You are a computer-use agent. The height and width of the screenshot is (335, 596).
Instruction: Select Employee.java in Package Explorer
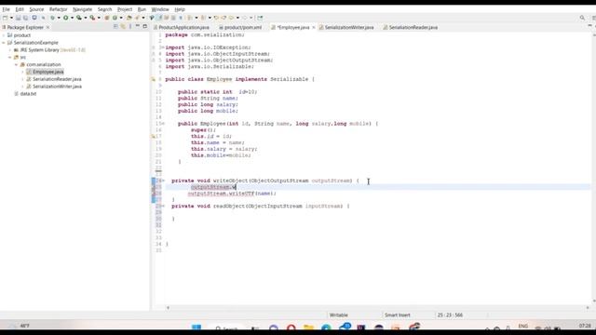pos(47,72)
